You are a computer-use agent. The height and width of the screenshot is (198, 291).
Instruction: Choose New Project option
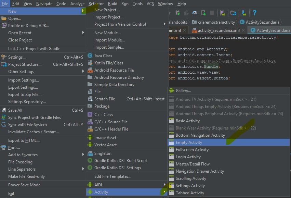tap(127, 10)
